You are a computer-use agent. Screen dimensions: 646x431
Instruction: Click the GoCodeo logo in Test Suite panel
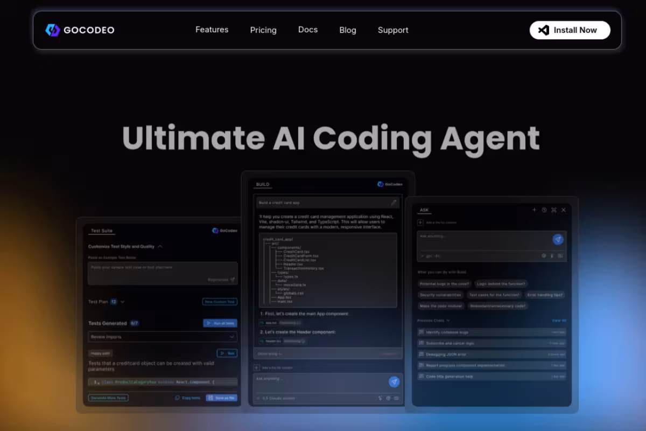pyautogui.click(x=224, y=231)
